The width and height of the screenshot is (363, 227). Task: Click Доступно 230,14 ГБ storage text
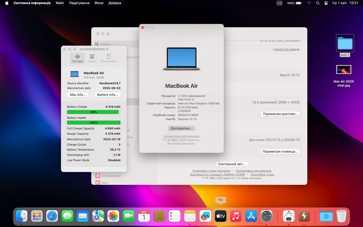274,140
